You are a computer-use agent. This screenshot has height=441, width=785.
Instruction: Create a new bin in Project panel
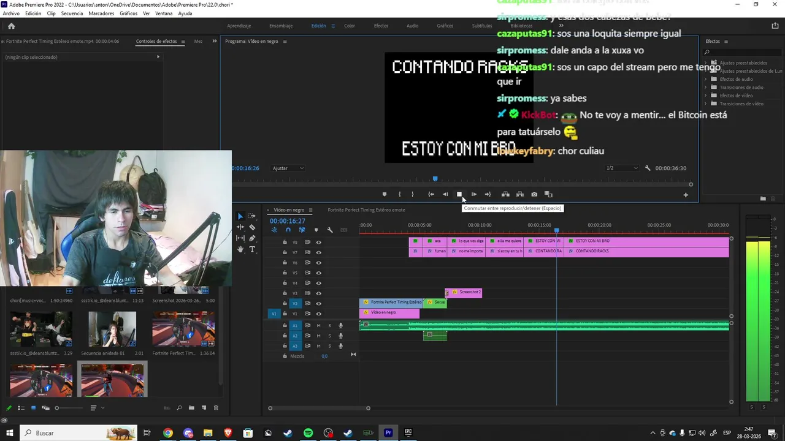(191, 408)
